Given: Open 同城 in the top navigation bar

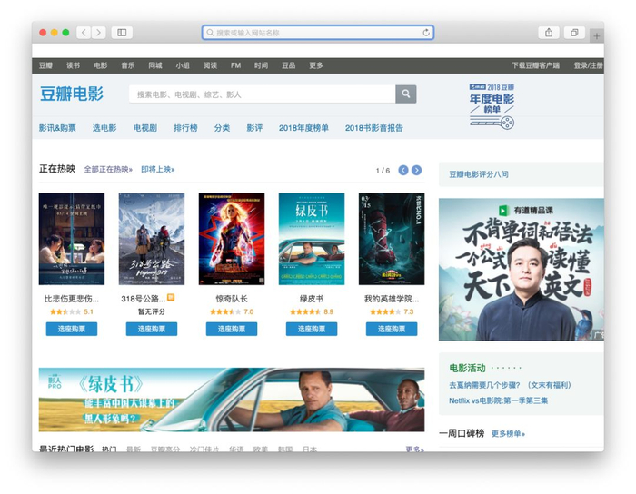Looking at the screenshot, I should click(155, 65).
